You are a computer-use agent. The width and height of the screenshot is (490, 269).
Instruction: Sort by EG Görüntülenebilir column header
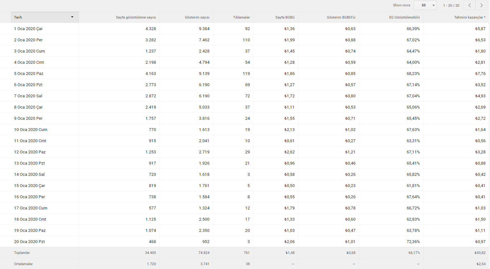click(x=404, y=17)
